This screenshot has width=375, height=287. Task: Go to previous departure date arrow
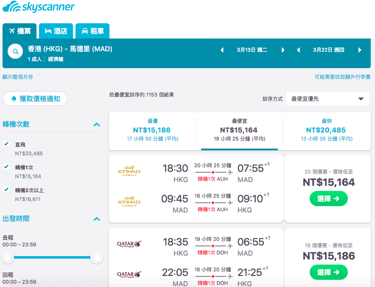pos(222,50)
